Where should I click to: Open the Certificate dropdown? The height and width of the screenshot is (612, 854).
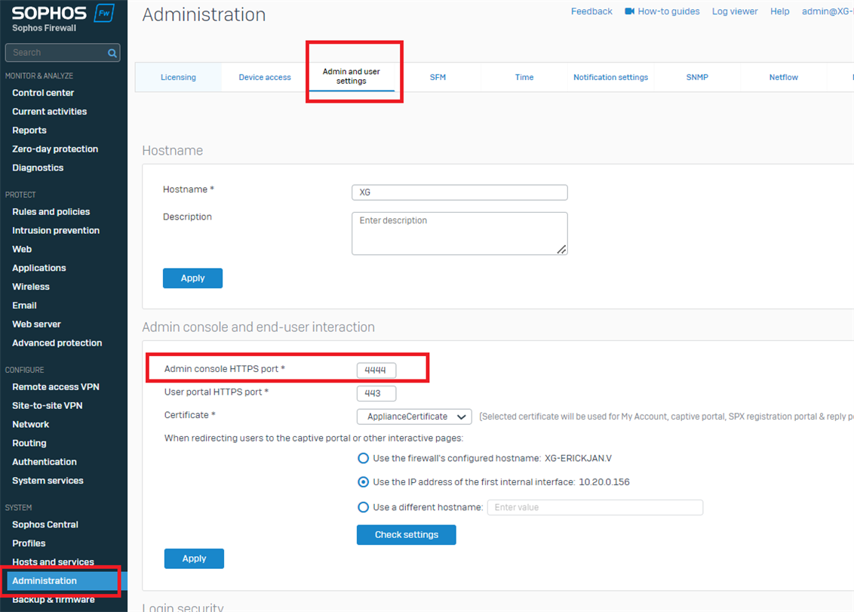pos(414,417)
